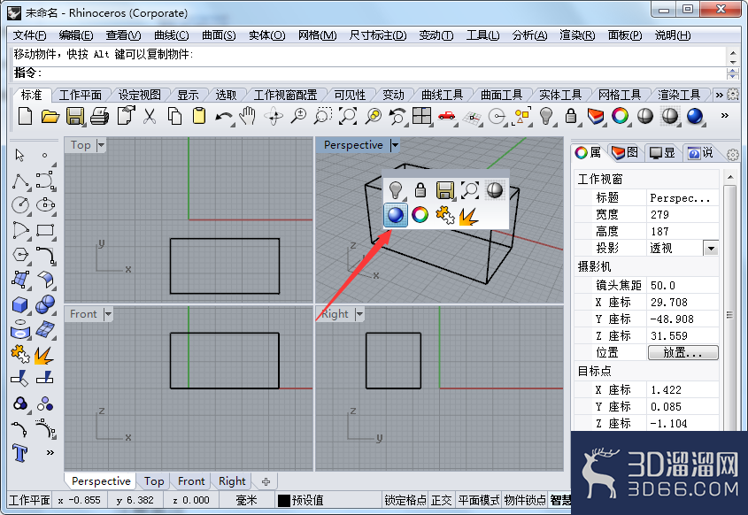Open the Perspective viewport title dropdown arrow
748x515 pixels.
[395, 145]
